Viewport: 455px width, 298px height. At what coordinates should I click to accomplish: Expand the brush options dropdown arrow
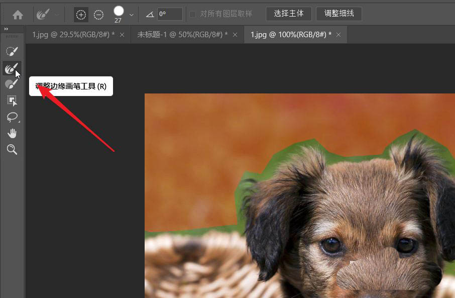tap(131, 15)
